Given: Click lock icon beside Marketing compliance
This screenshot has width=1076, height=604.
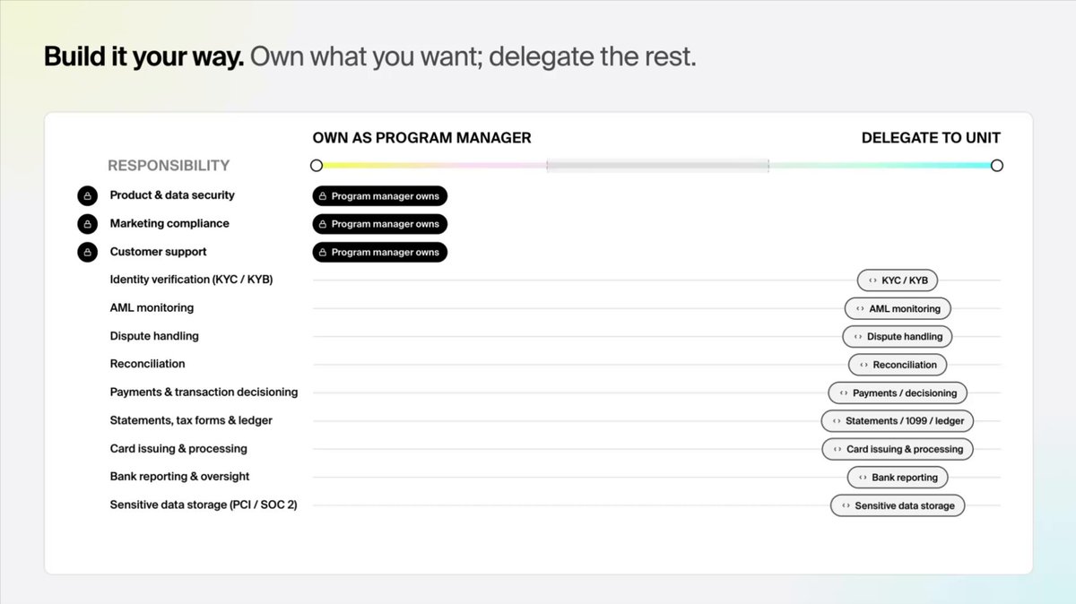Looking at the screenshot, I should click(87, 224).
